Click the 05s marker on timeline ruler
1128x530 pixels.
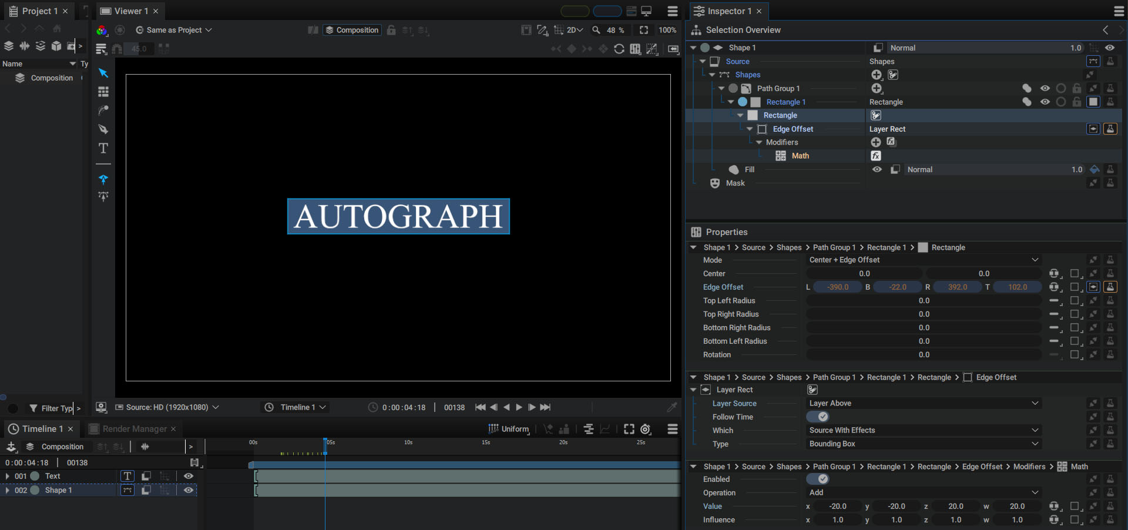coord(331,442)
